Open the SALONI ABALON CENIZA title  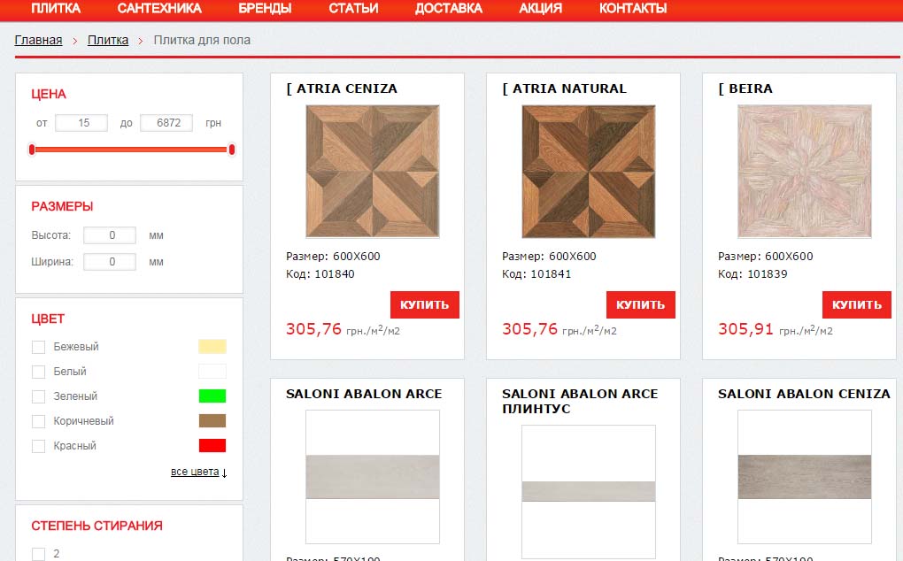[x=804, y=394]
